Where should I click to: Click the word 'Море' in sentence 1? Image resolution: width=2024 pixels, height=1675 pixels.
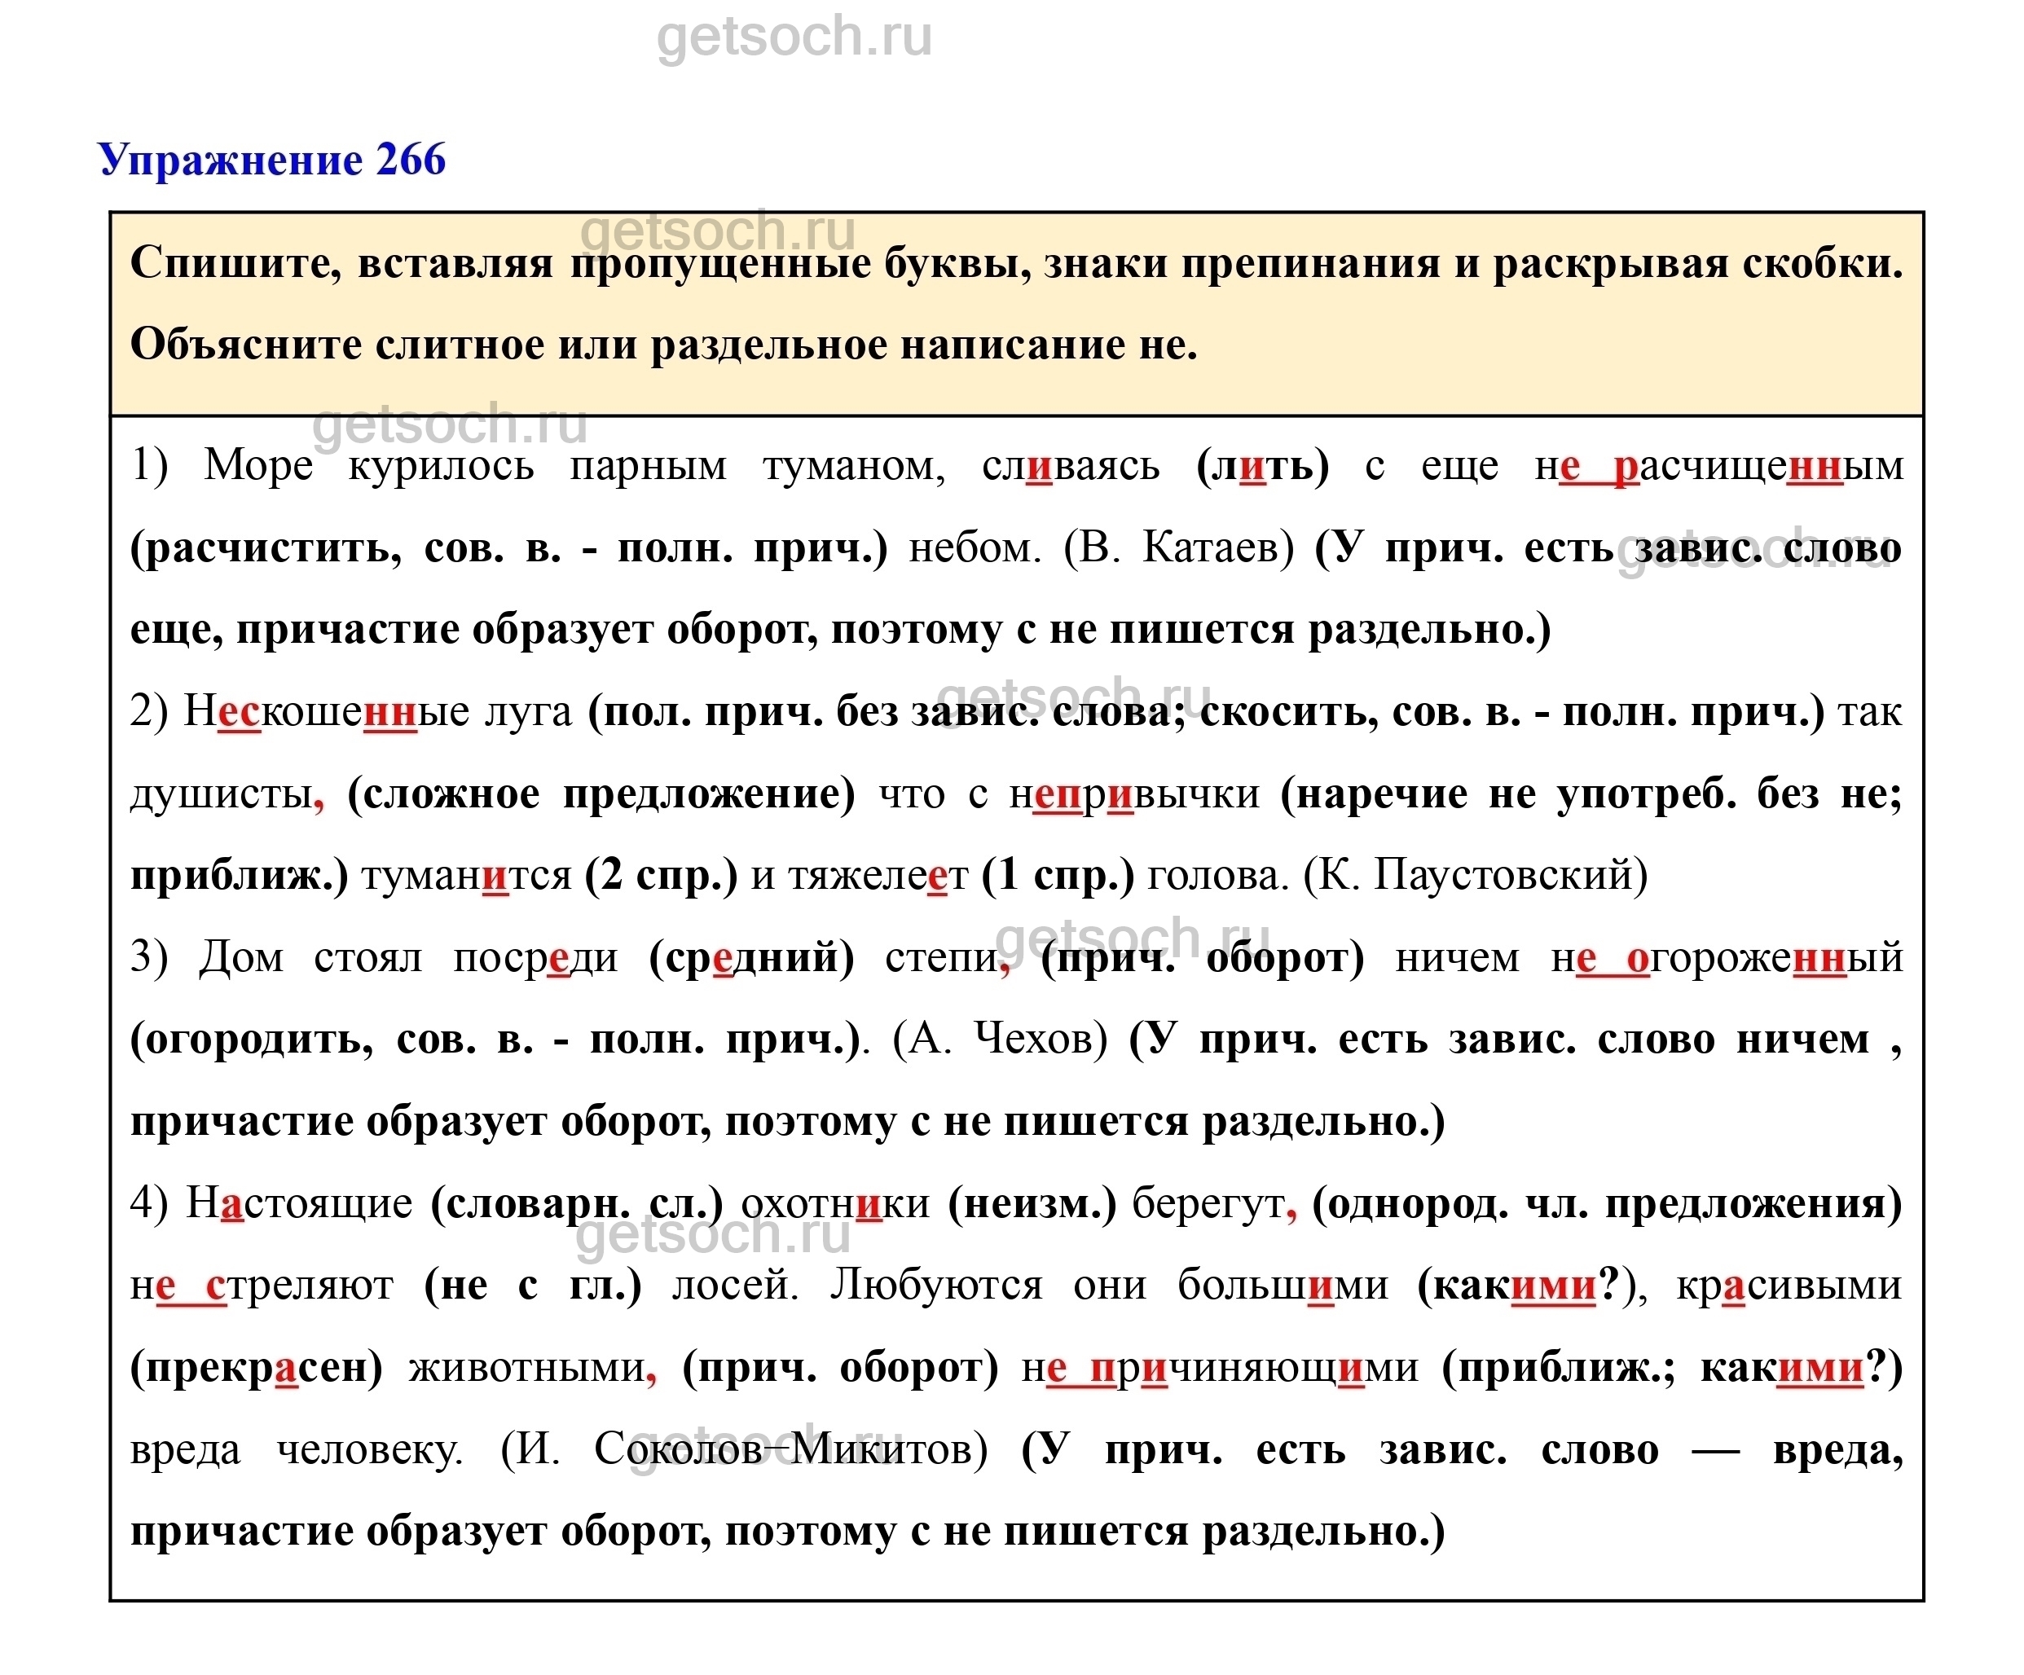258,465
